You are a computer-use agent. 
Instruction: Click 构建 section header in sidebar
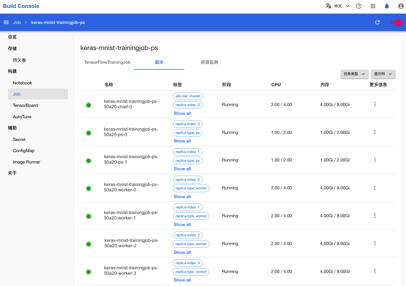click(x=12, y=71)
